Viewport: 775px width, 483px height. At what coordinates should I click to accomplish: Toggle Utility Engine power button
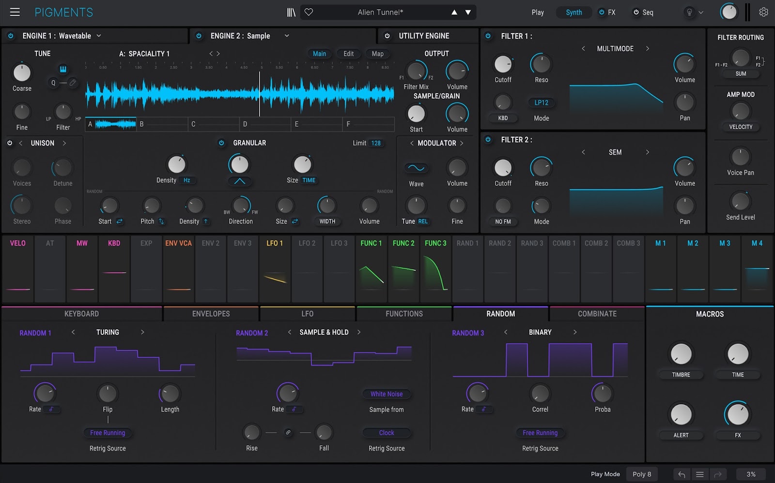[387, 36]
